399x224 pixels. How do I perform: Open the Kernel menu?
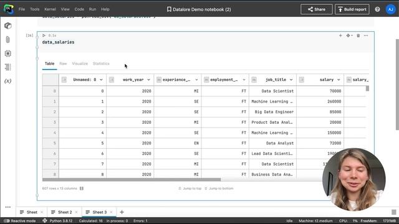[50, 9]
